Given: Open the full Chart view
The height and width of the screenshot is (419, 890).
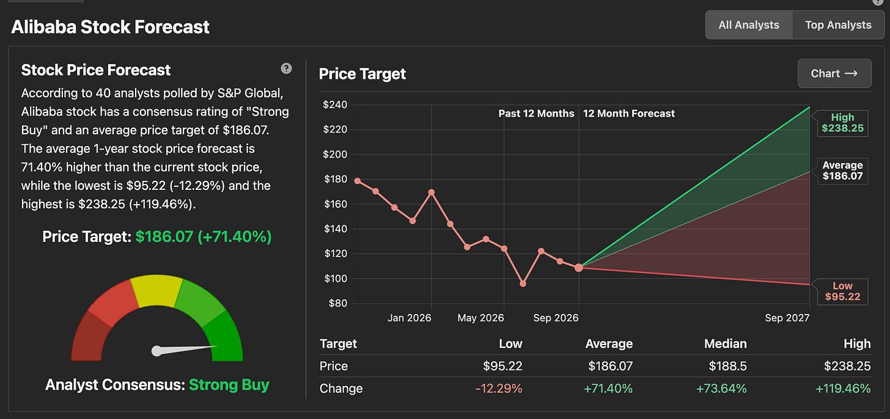Looking at the screenshot, I should (x=834, y=73).
